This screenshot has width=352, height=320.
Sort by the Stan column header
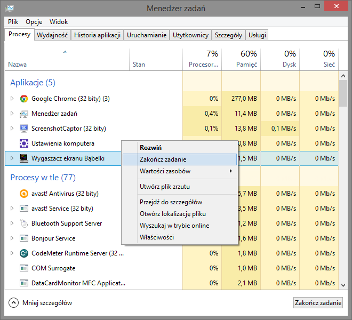point(156,60)
